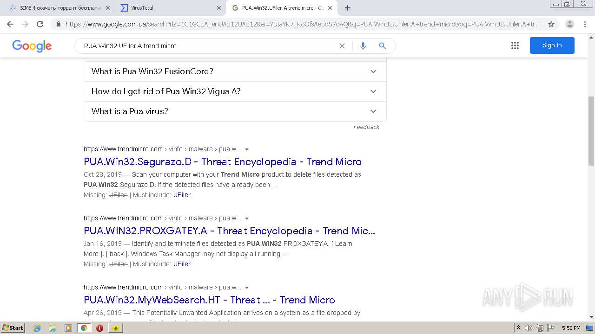Open PUA.WIN32.PROXGATEY.A Threat Encyclopedia result

(x=229, y=231)
